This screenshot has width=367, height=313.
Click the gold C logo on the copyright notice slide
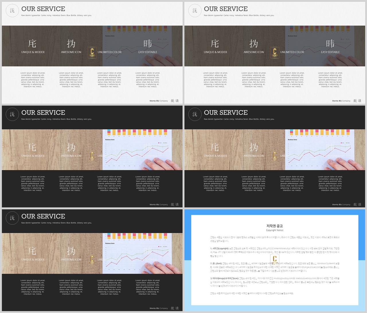point(275,260)
